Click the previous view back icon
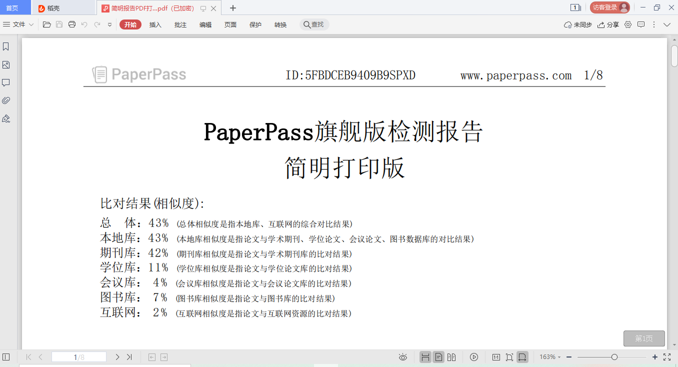This screenshot has width=678, height=367. pos(152,357)
